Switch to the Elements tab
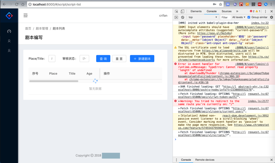 [196, 11]
